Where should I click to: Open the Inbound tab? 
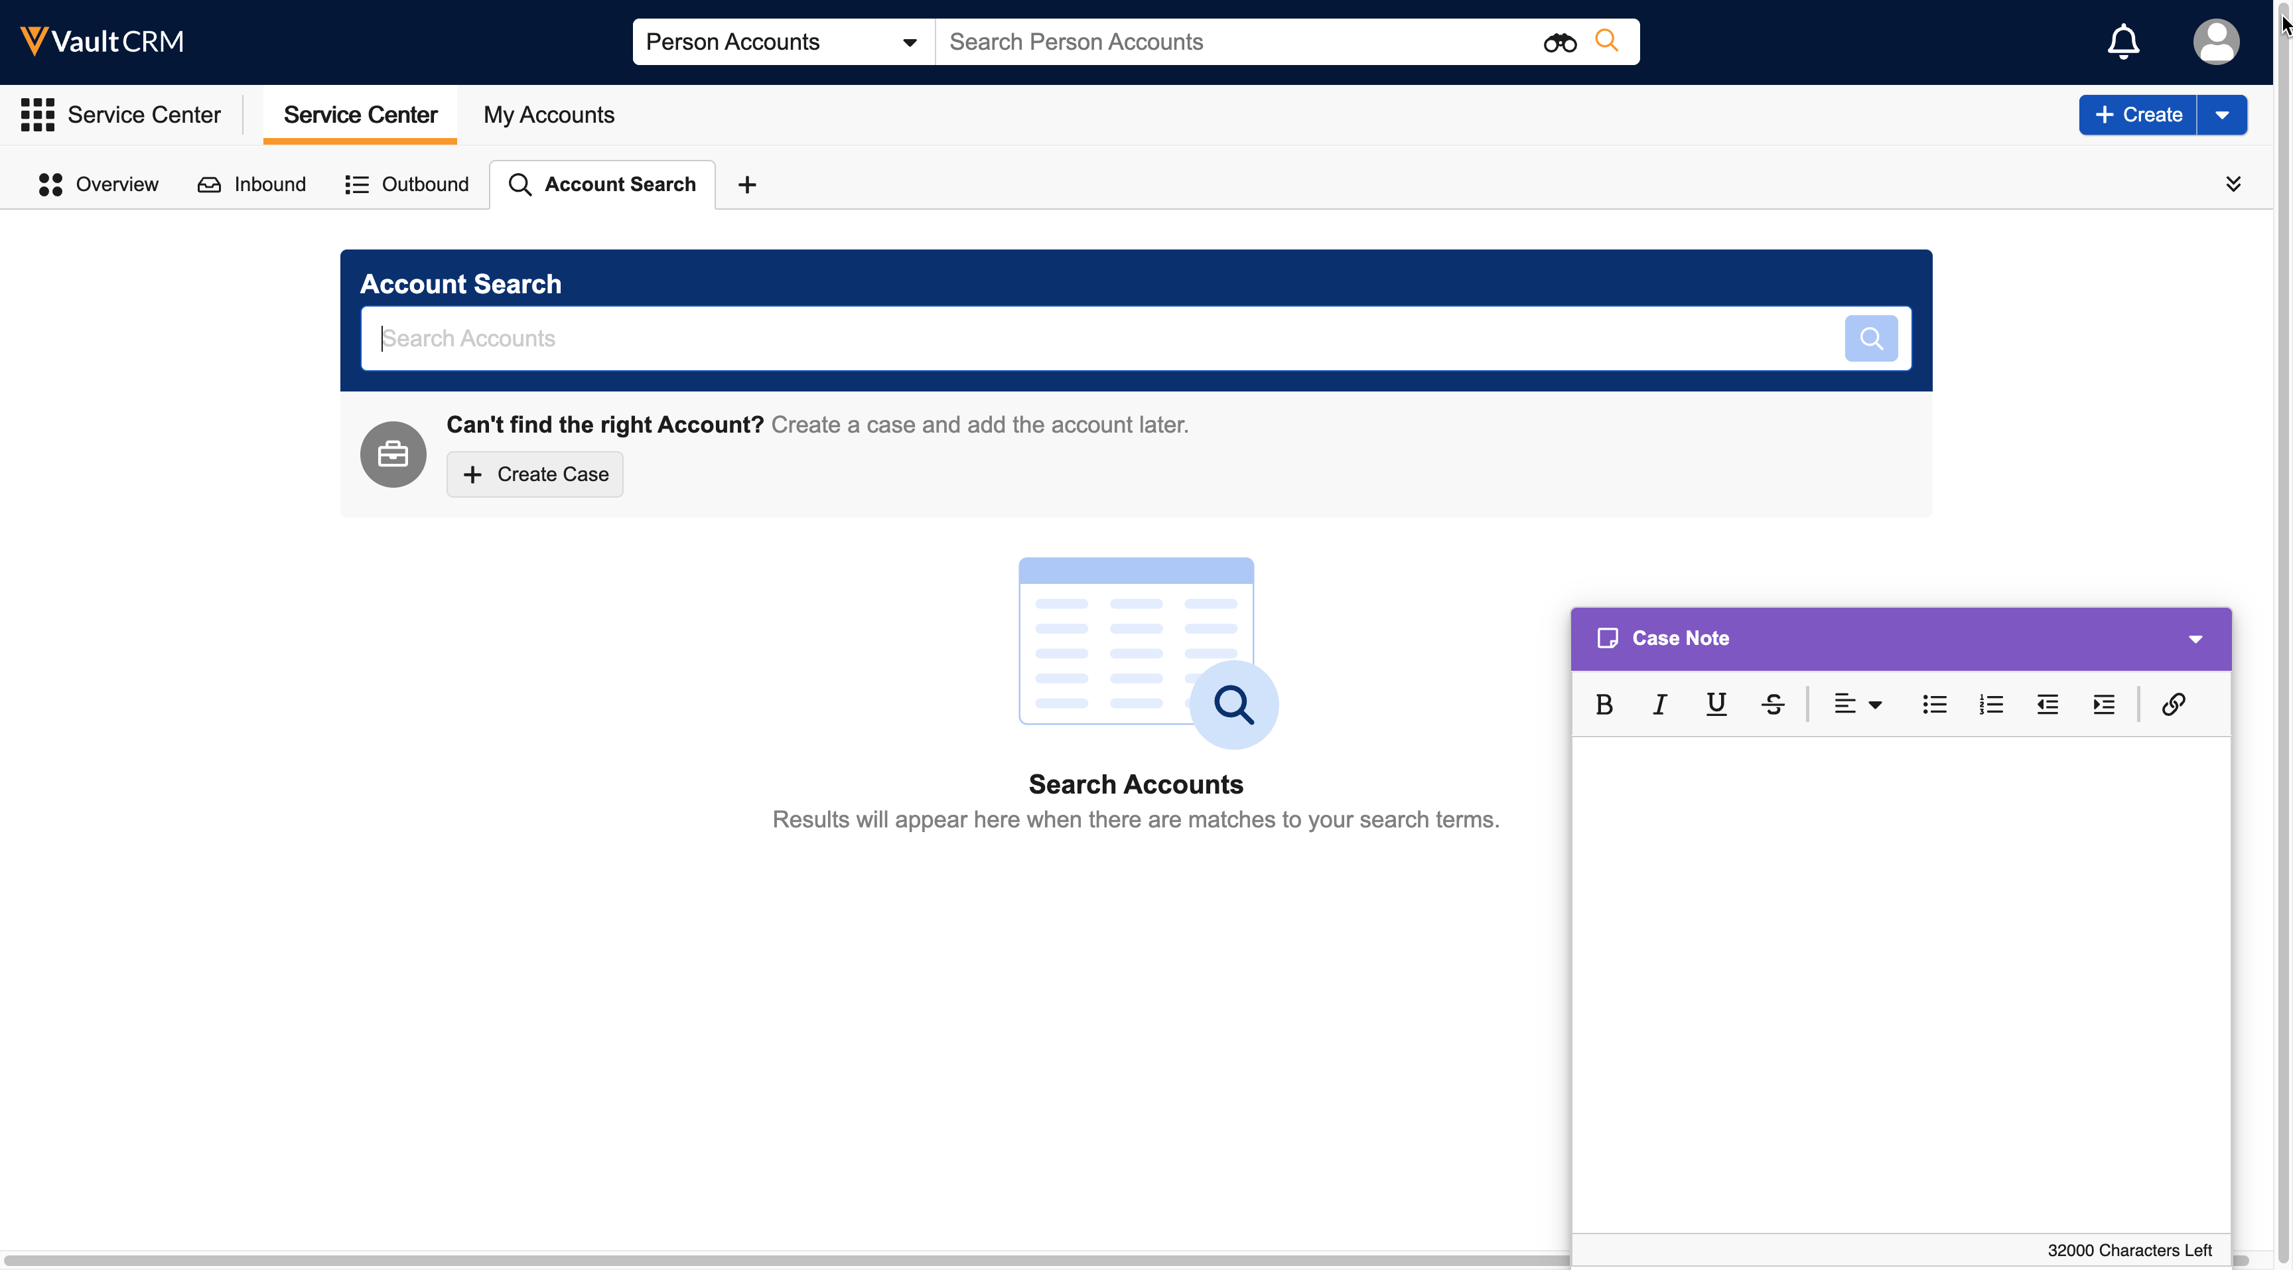[x=252, y=184]
